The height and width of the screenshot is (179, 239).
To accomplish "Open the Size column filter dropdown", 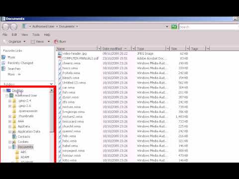I will (x=188, y=49).
